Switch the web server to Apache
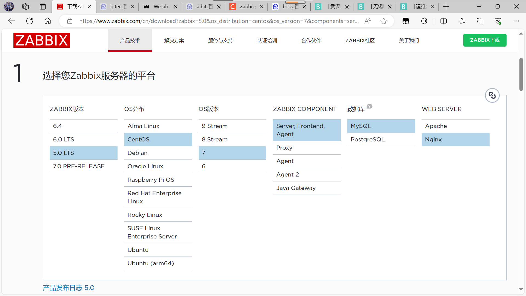The width and height of the screenshot is (526, 296). [436, 126]
